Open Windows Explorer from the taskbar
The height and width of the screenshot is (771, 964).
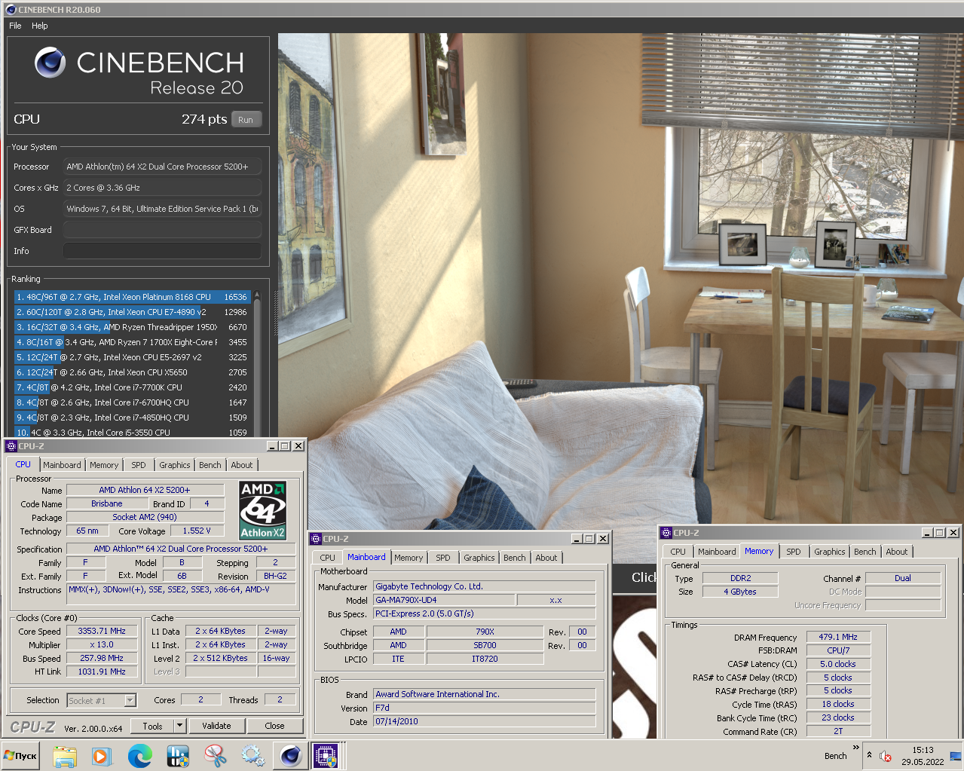click(64, 756)
